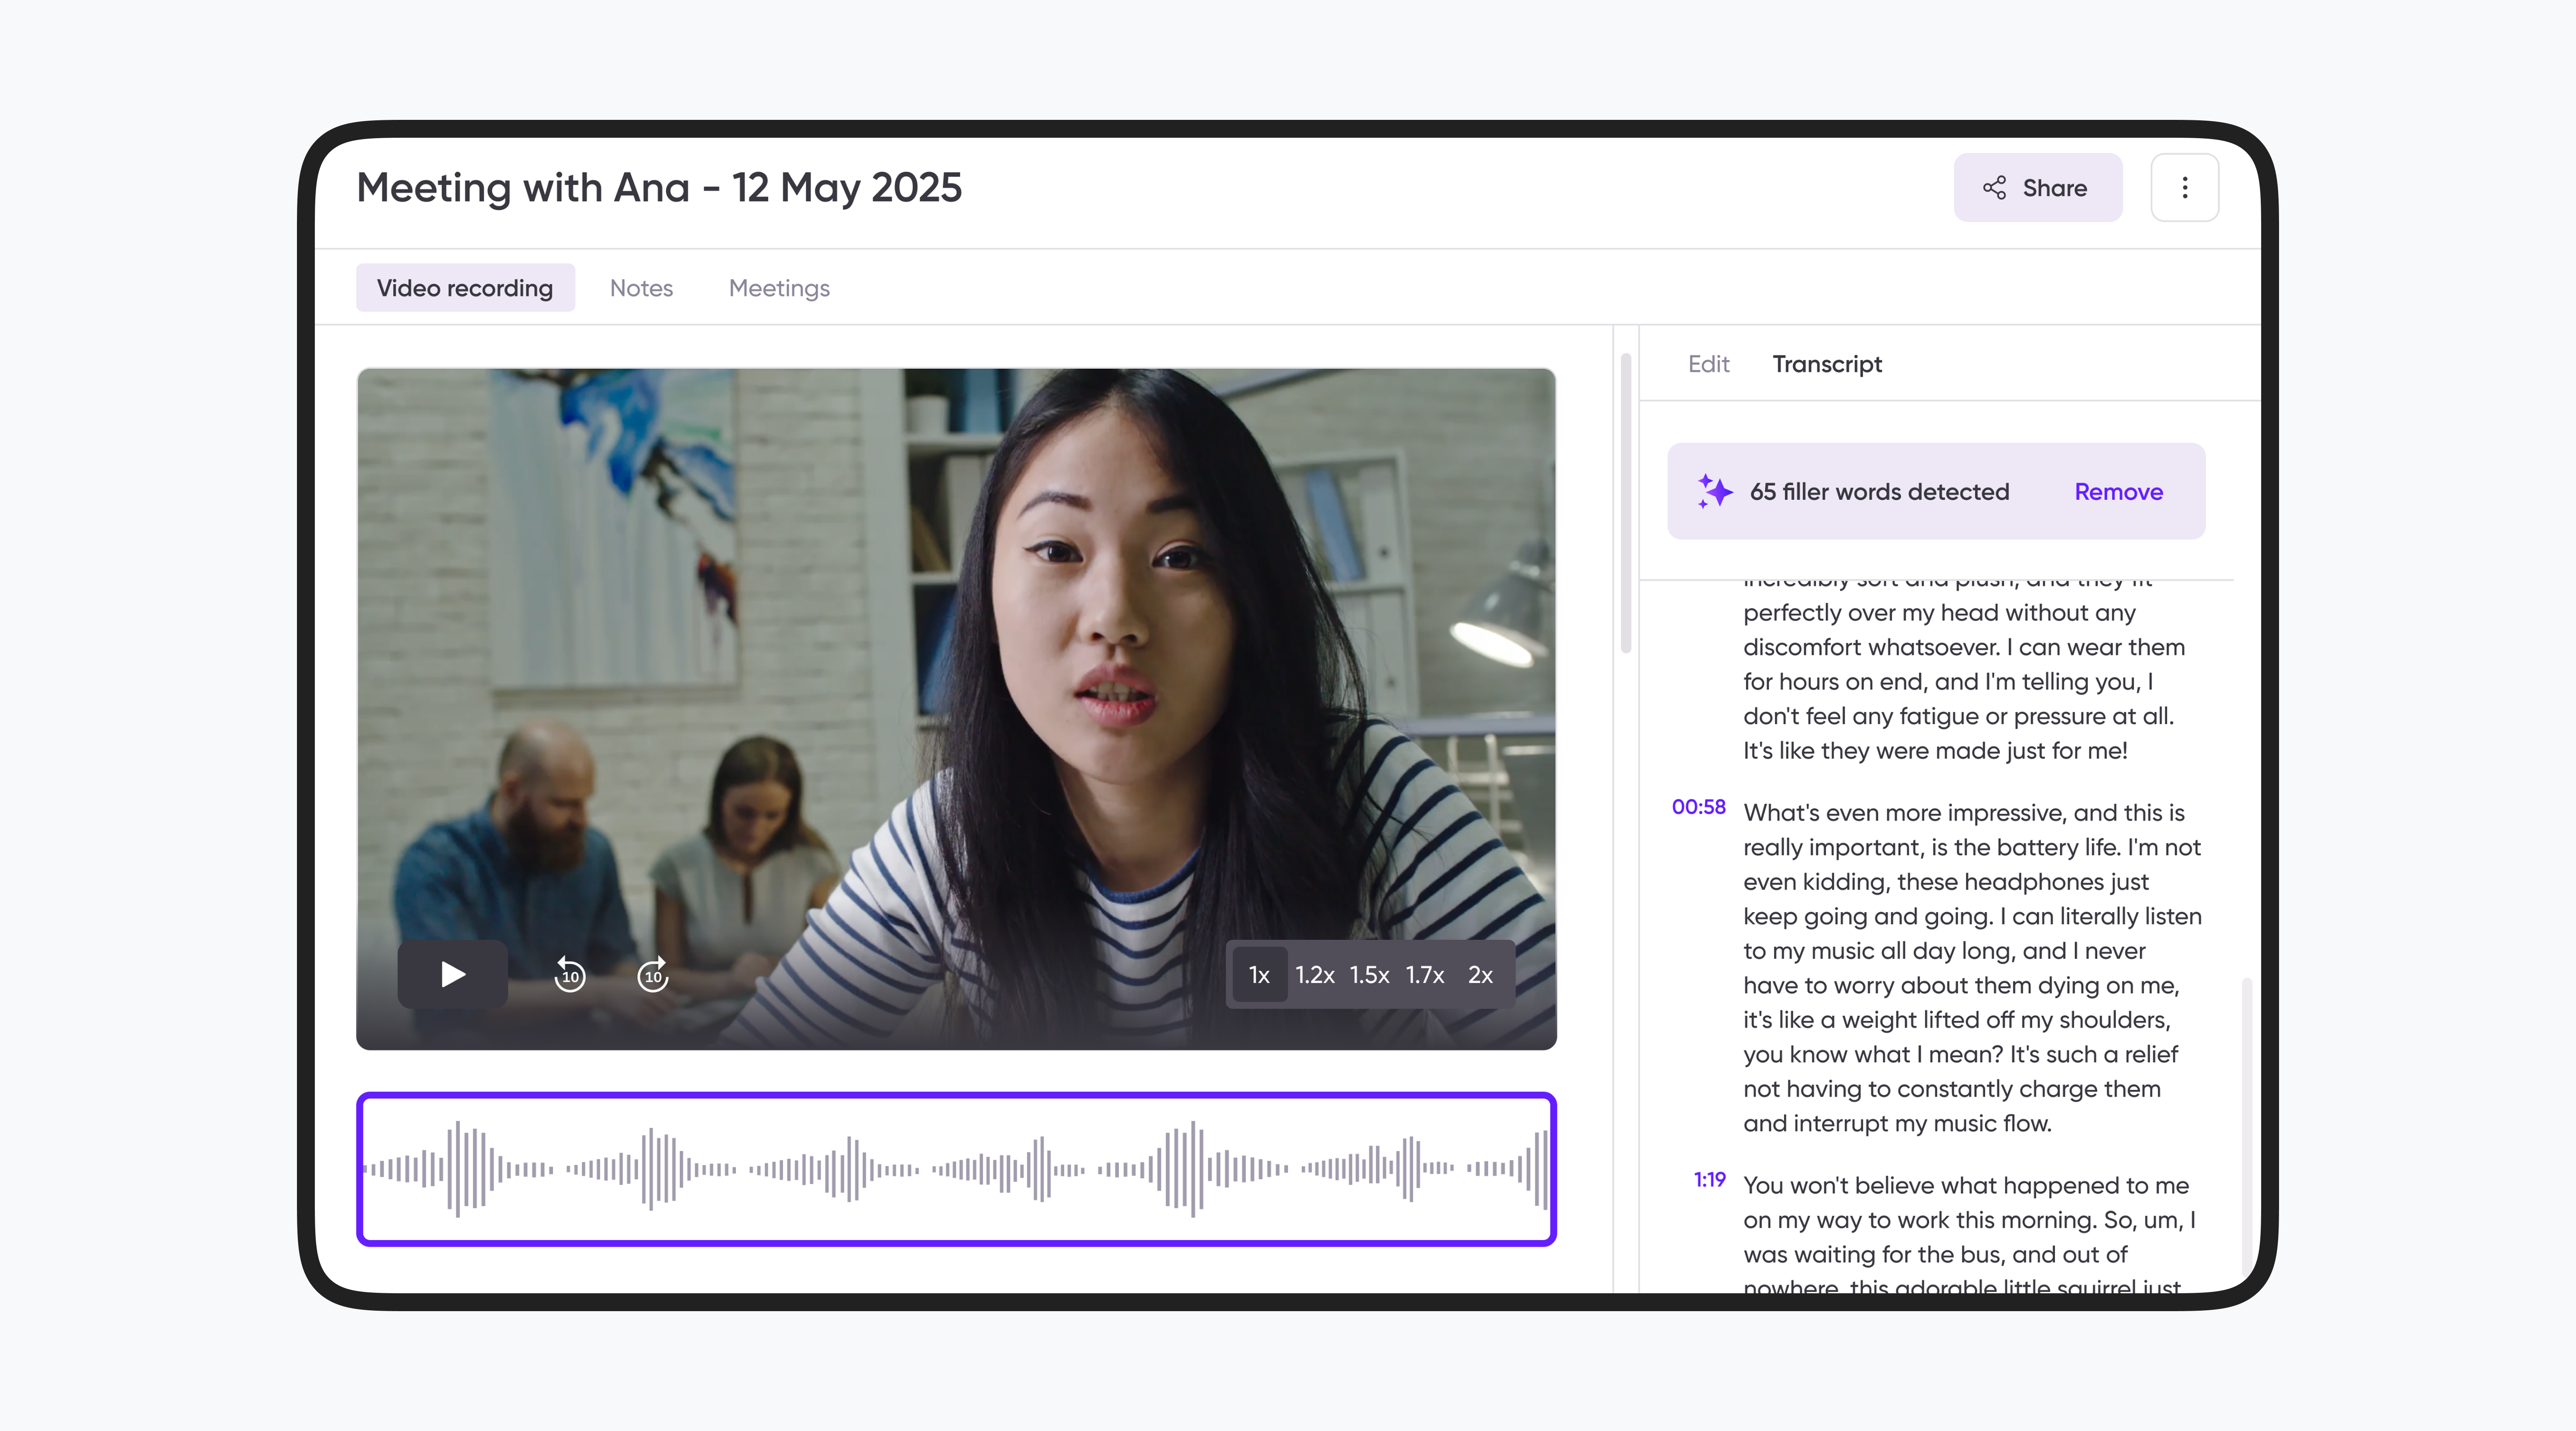Set playback speed to 1x

(1259, 975)
